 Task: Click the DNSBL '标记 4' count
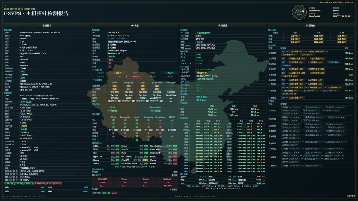[x=115, y=193]
